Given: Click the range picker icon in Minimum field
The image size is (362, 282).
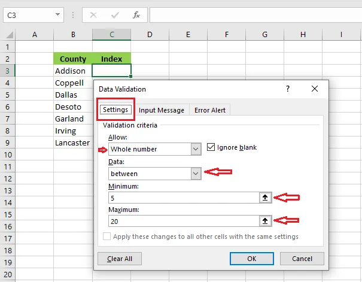Looking at the screenshot, I should pyautogui.click(x=265, y=198).
